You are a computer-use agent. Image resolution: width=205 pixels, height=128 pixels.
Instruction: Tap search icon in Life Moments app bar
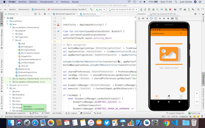click(x=181, y=34)
